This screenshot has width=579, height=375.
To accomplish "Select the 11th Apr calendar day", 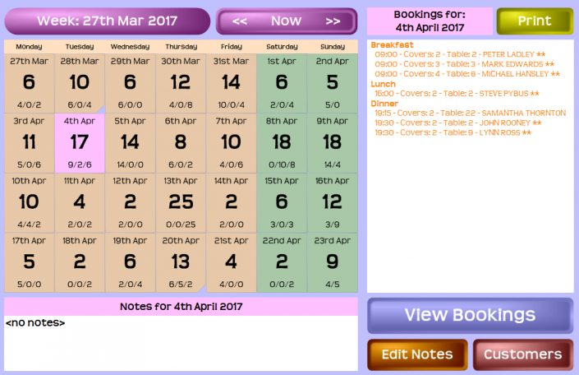I will coord(80,203).
